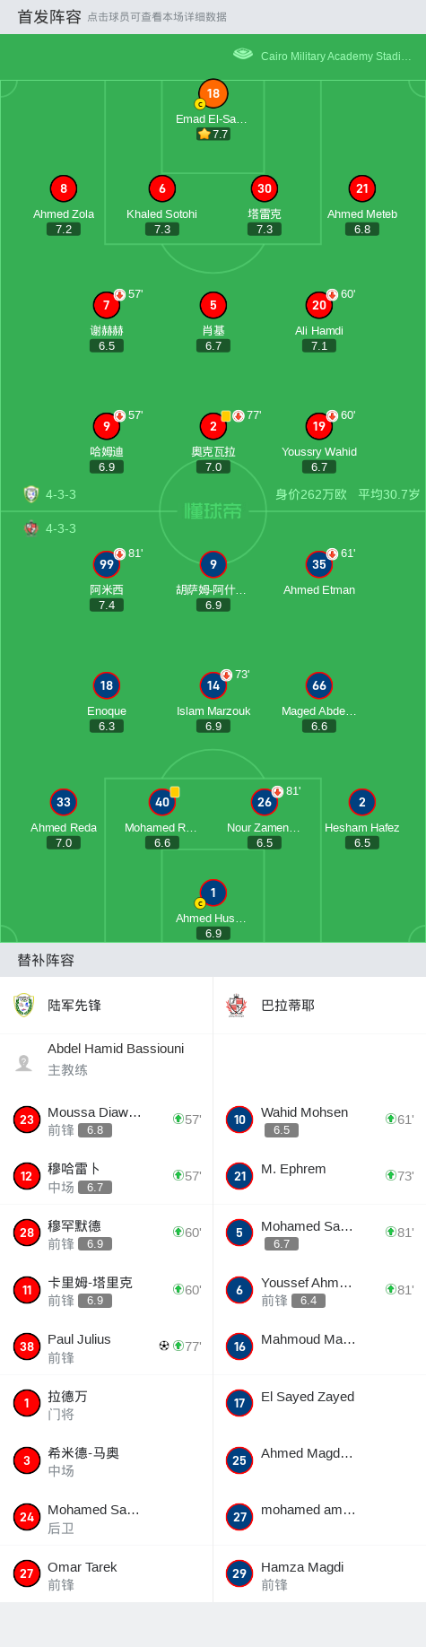Image resolution: width=426 pixels, height=1647 pixels.
Task: Click the 首发阵容 section heading
Action: (49, 17)
